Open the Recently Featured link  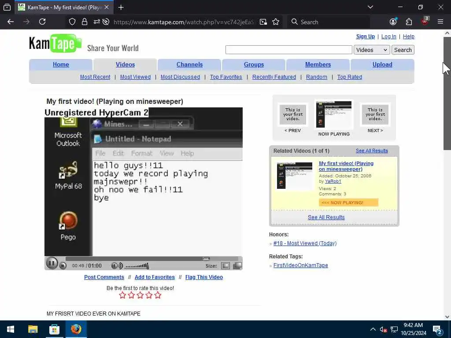[x=274, y=77]
